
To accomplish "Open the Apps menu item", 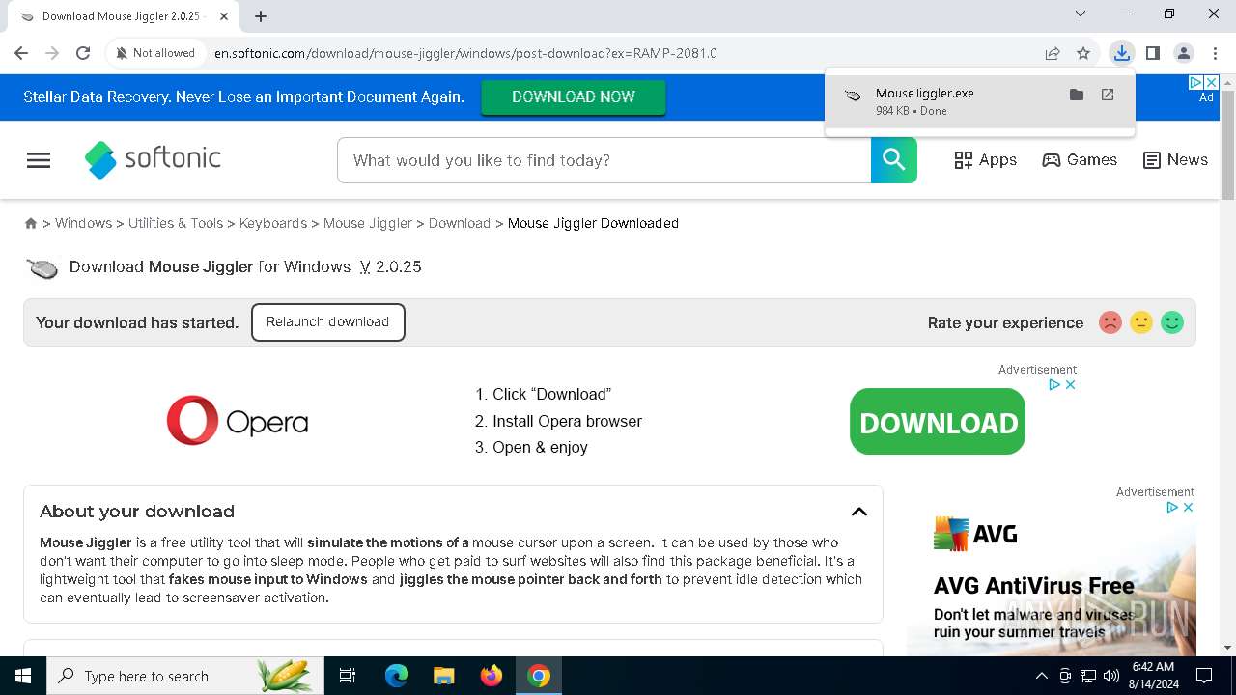I will (985, 160).
